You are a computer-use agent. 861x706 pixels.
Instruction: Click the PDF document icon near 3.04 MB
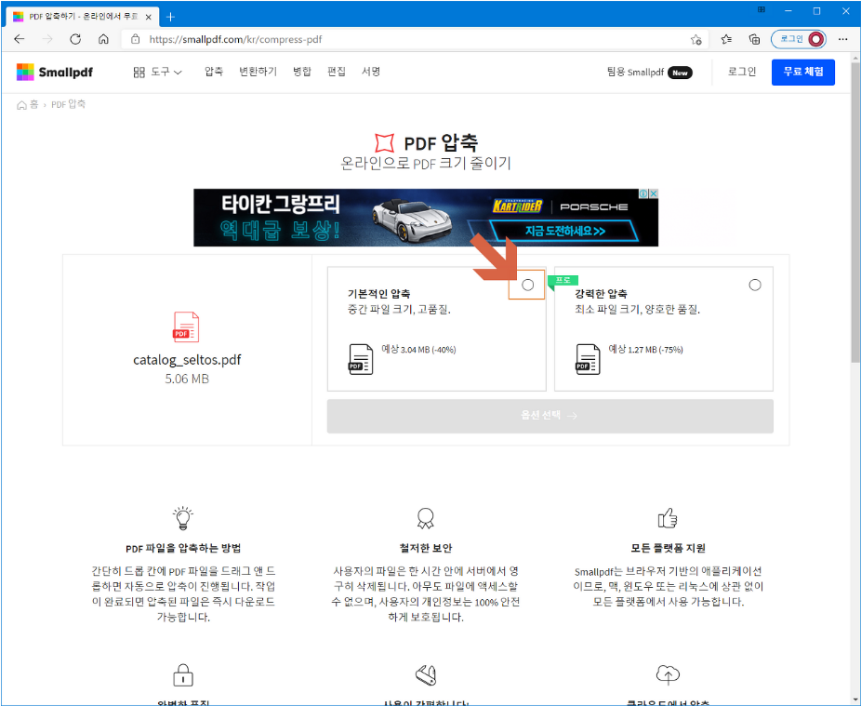coord(361,359)
